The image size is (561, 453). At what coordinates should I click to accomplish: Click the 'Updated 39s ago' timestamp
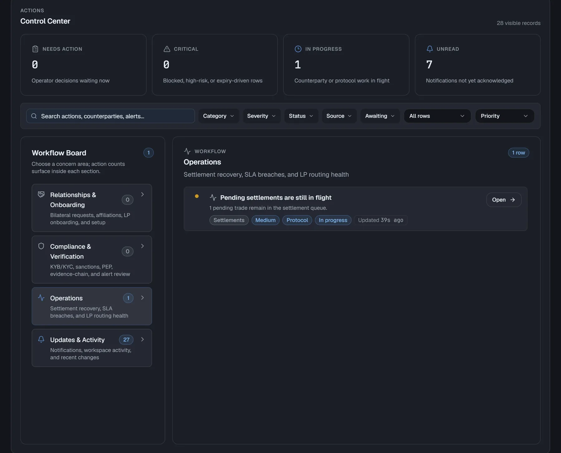tap(381, 220)
